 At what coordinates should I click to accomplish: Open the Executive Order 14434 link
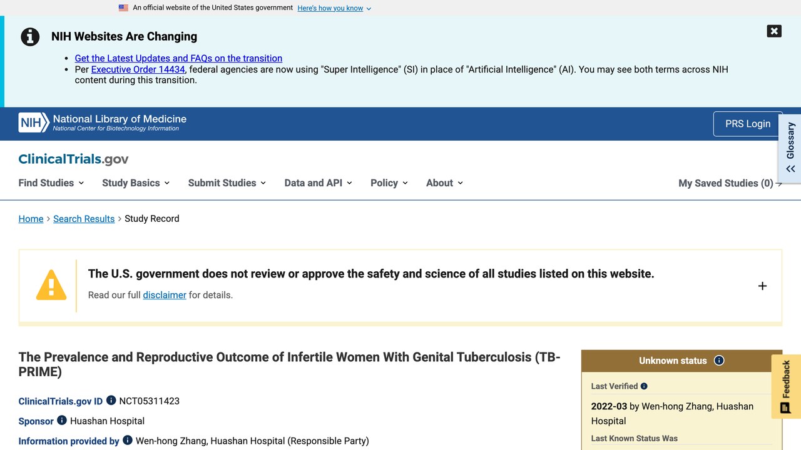tap(138, 69)
